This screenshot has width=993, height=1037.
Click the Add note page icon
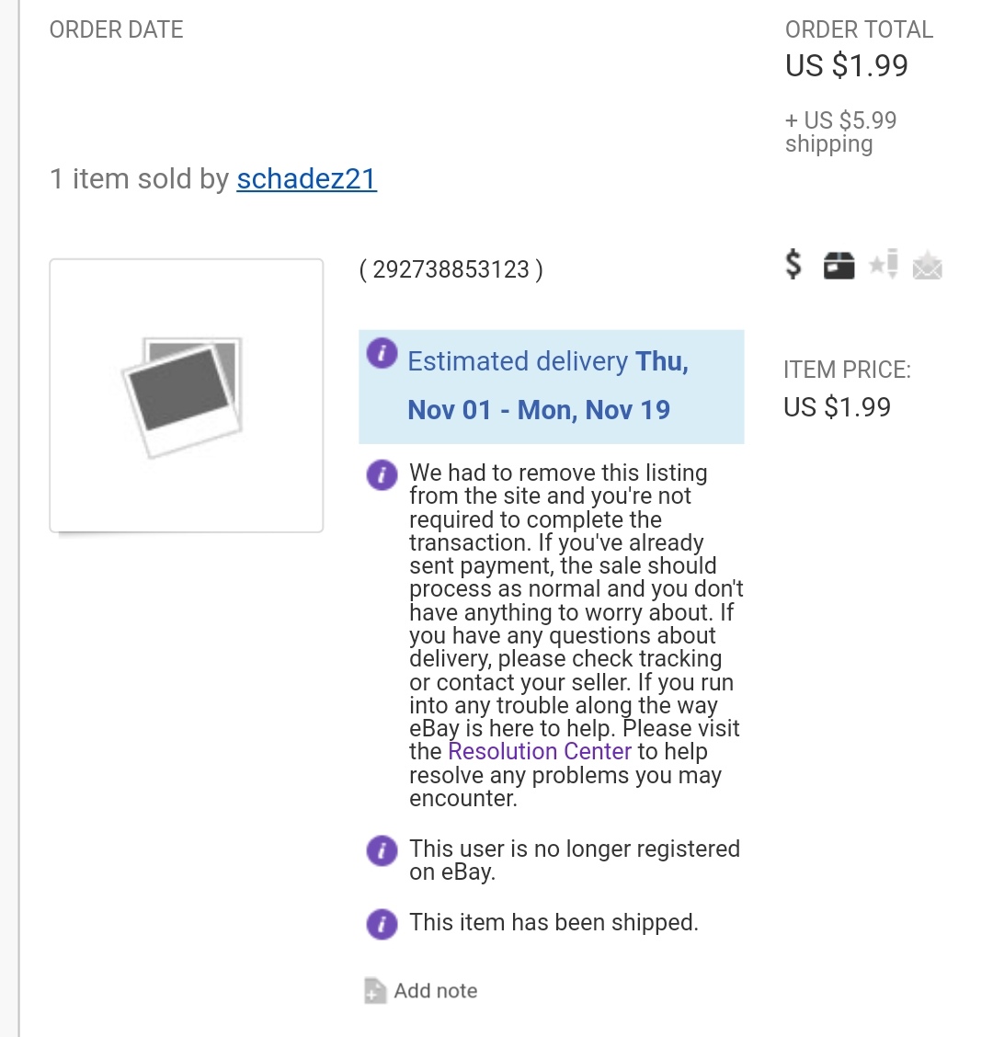(x=374, y=990)
